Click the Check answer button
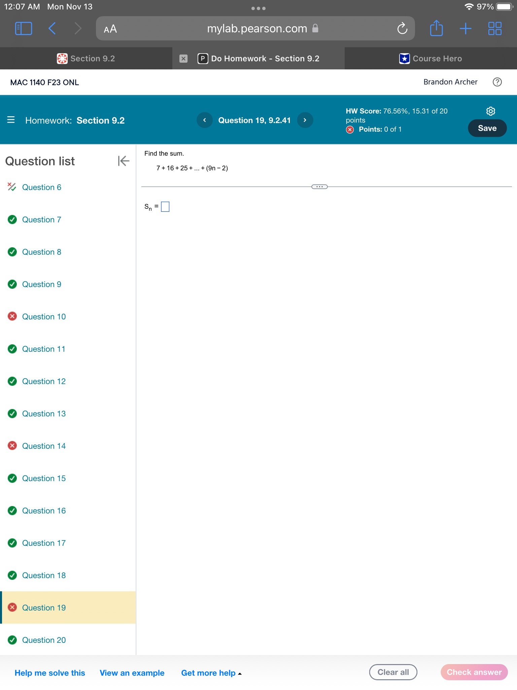 (474, 672)
